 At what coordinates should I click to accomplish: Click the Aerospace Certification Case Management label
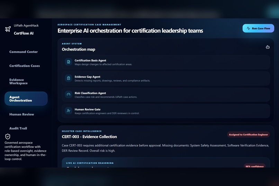pos(89,25)
